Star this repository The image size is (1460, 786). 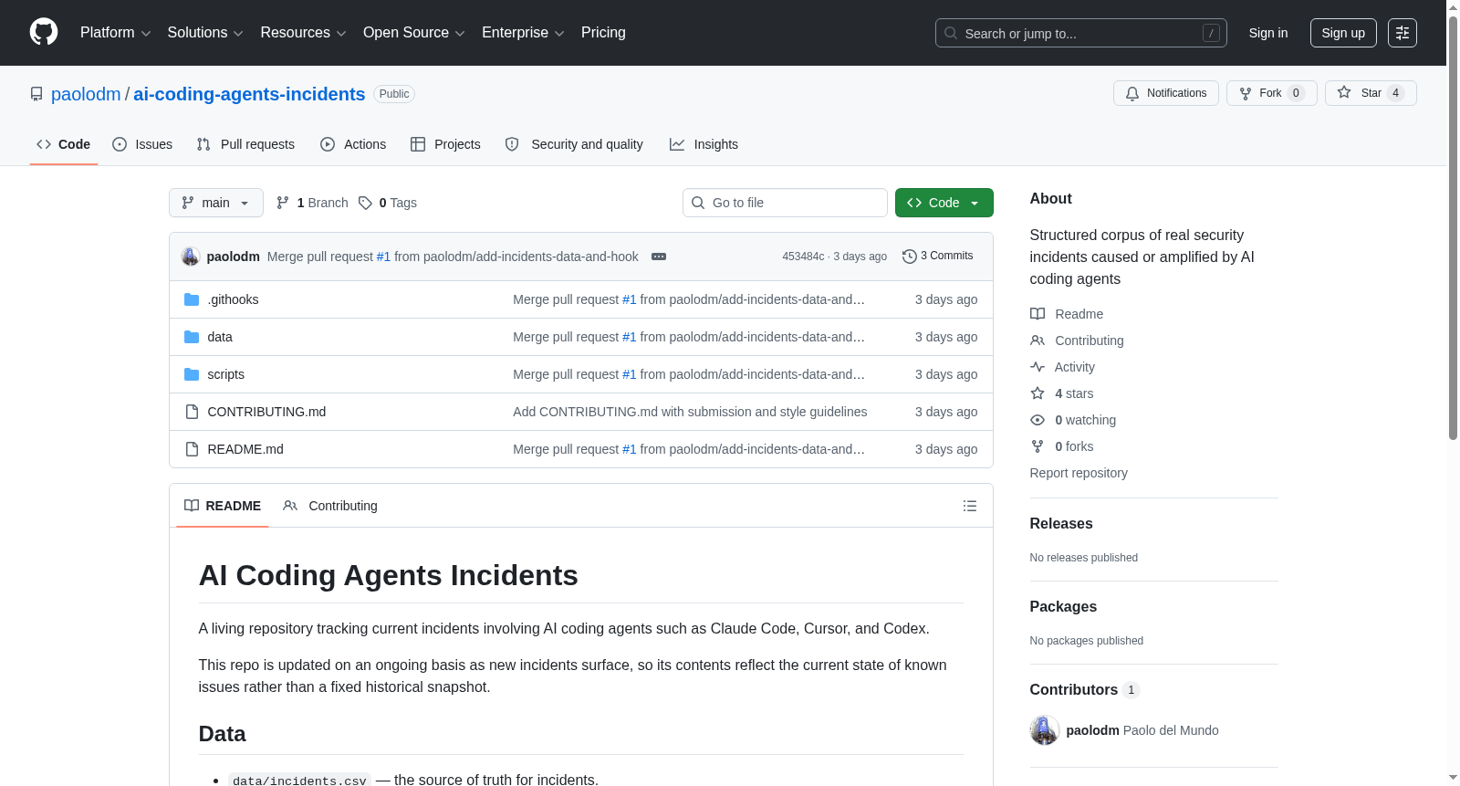pos(1371,93)
